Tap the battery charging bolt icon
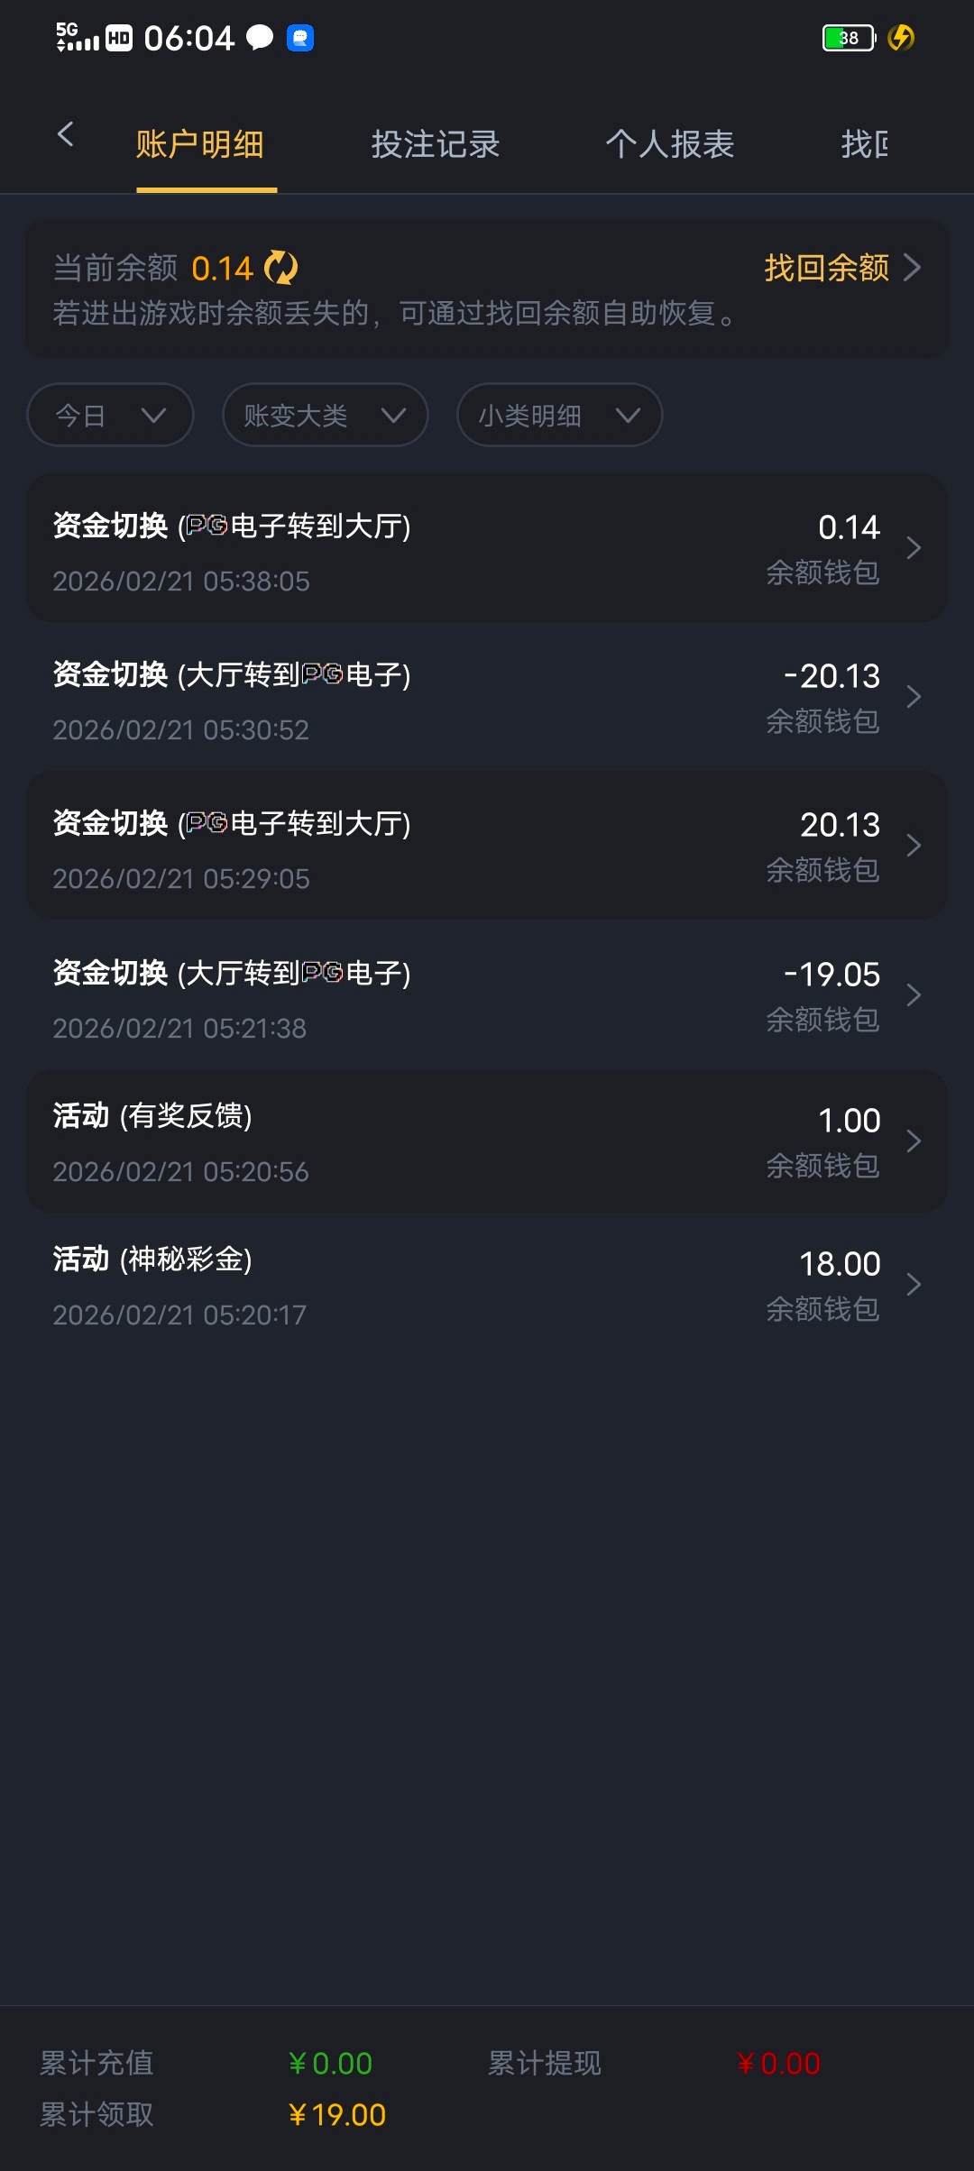 pos(901,38)
